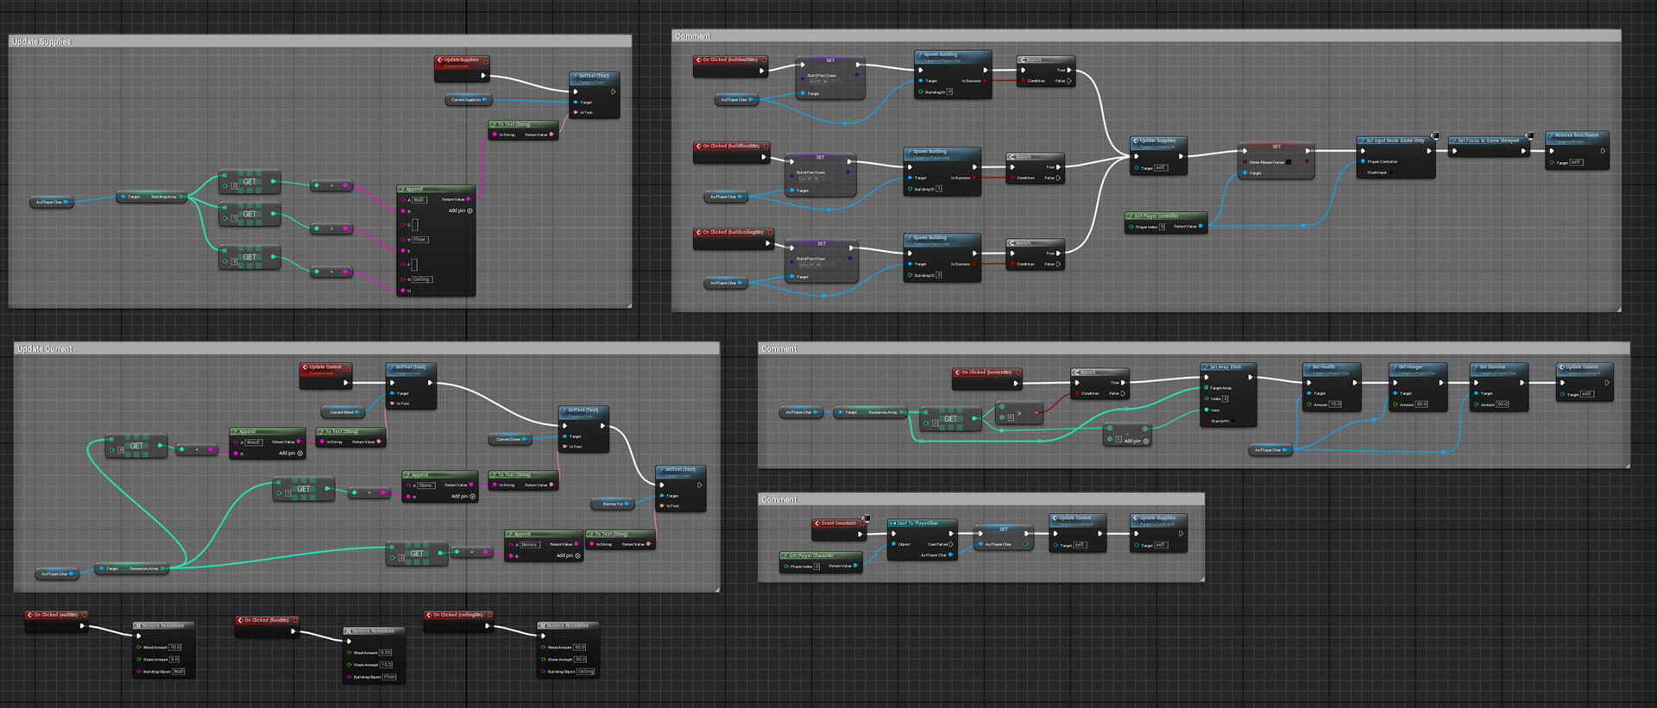Select the Update Supplies comment title
This screenshot has width=1657, height=708.
41,41
